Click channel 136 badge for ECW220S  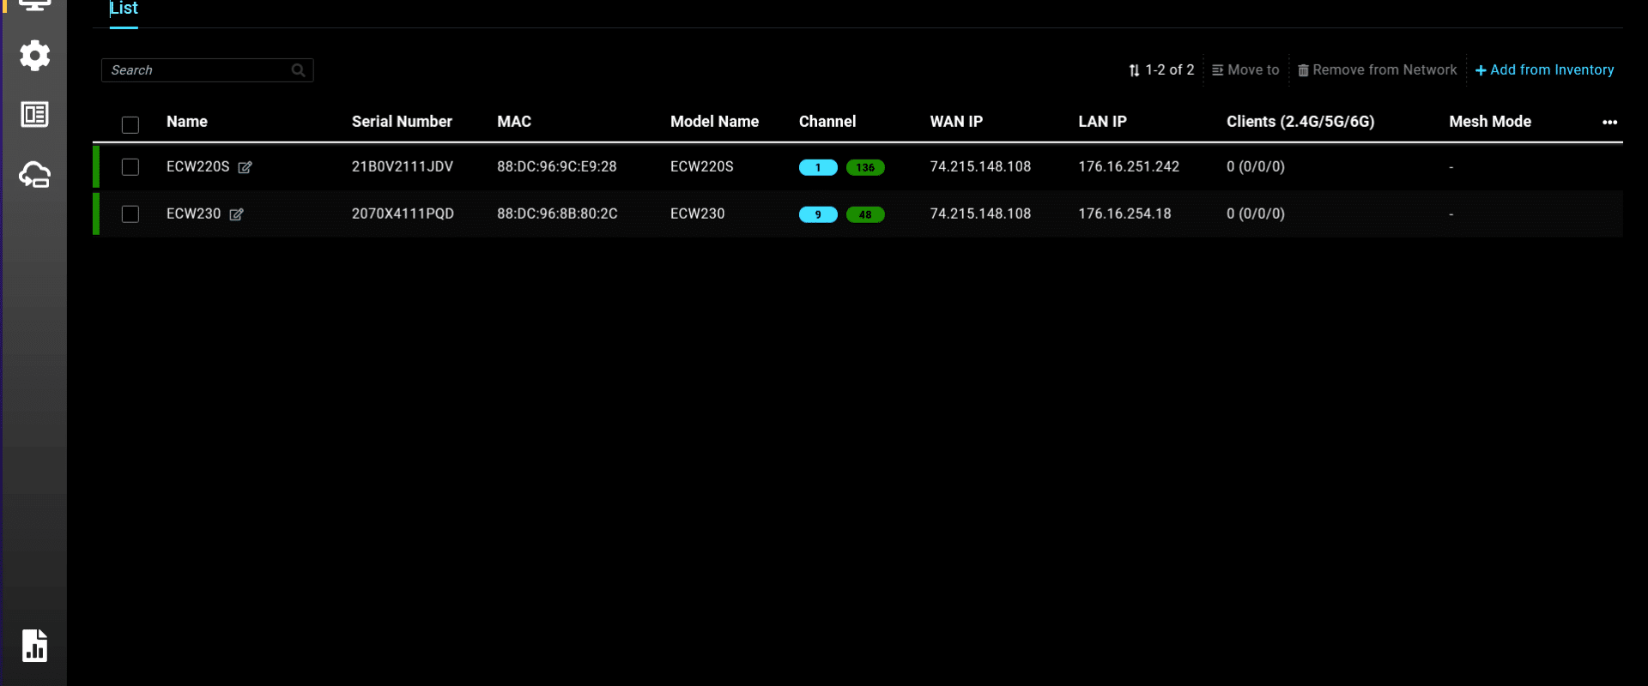click(x=865, y=167)
